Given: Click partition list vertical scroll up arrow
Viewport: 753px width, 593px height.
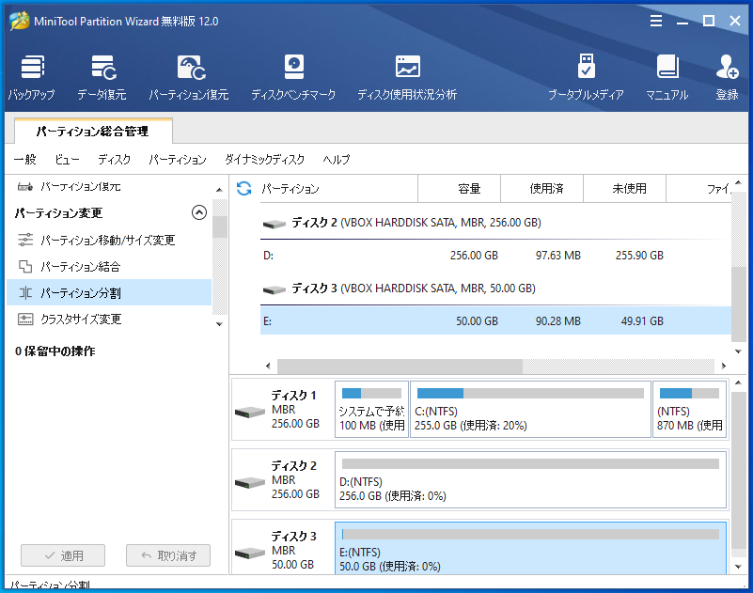Looking at the screenshot, I should [x=739, y=182].
